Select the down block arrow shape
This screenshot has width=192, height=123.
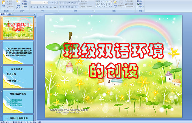pyautogui.click(x=109, y=4)
